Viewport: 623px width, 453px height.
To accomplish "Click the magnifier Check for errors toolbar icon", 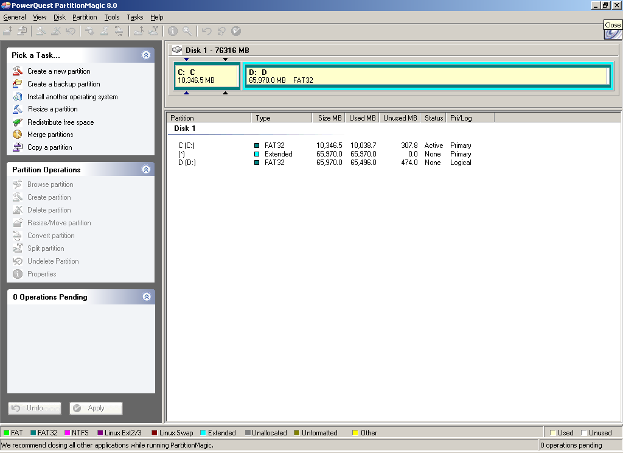I will [x=187, y=31].
